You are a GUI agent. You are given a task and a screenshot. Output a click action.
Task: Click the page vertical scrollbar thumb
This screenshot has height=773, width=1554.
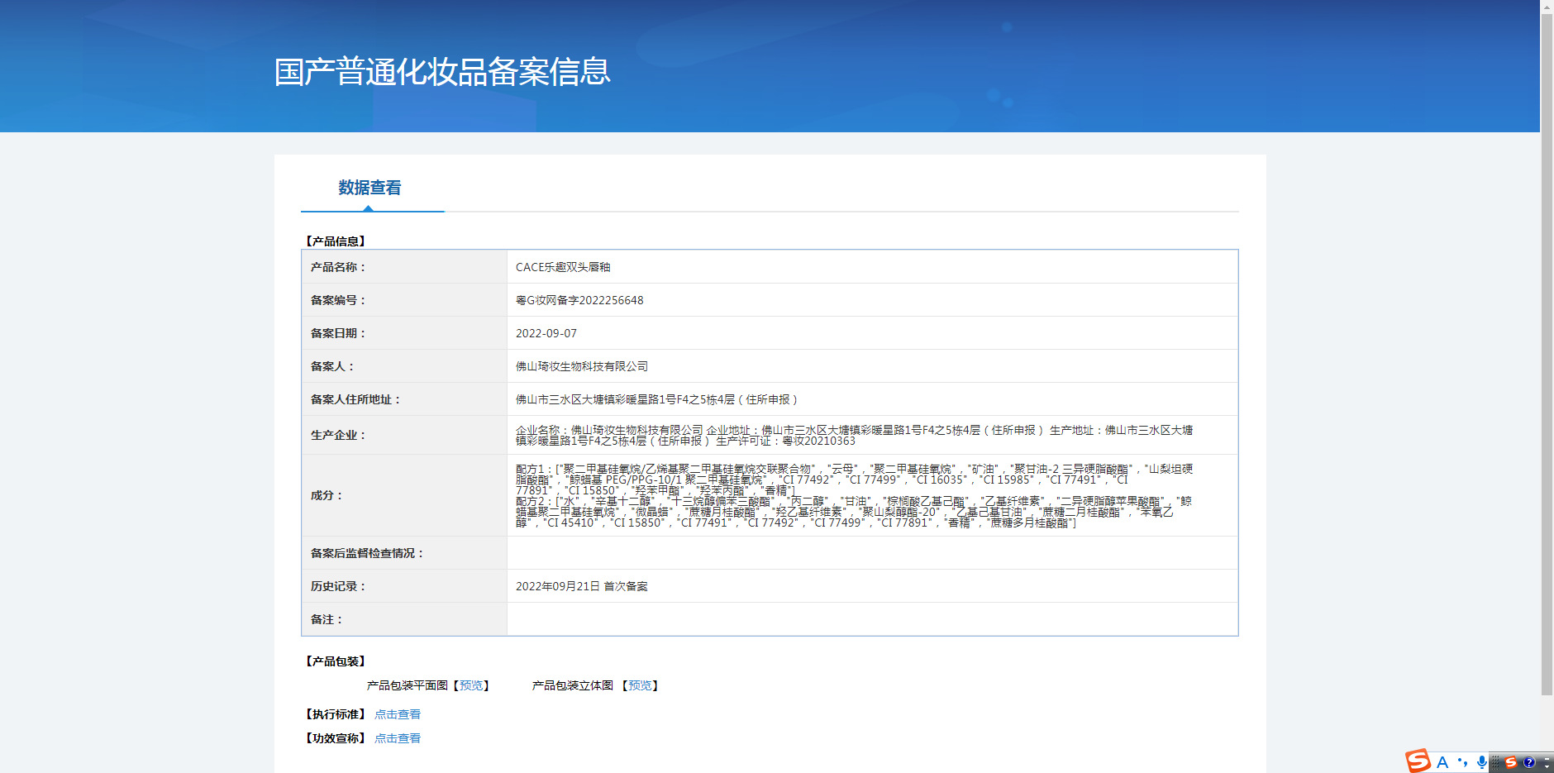(x=1547, y=354)
